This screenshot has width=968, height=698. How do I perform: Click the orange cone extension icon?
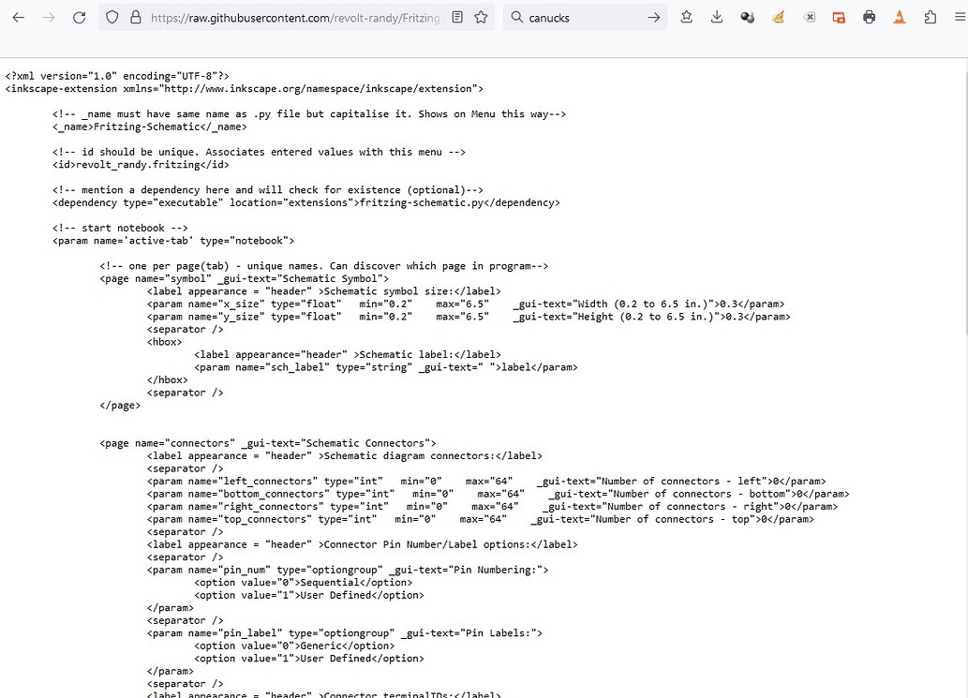pos(899,17)
